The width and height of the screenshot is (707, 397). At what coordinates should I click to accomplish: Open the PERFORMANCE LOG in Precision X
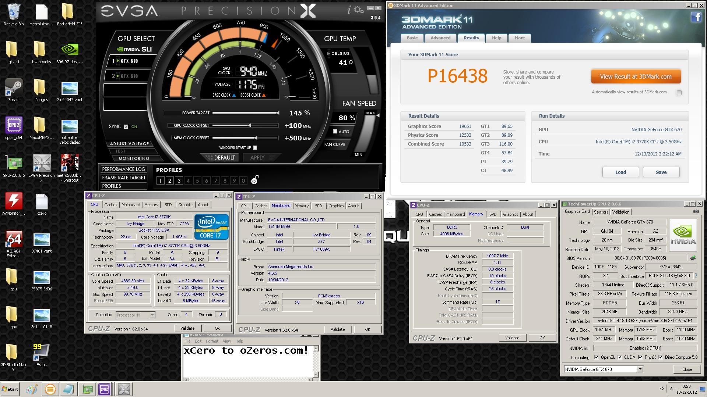click(x=124, y=169)
